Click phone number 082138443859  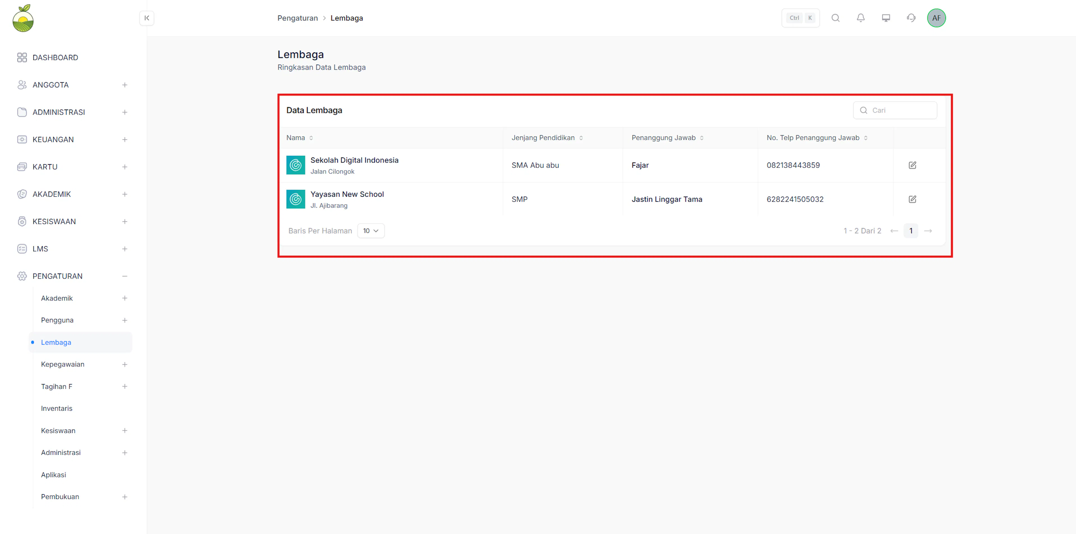pyautogui.click(x=793, y=165)
